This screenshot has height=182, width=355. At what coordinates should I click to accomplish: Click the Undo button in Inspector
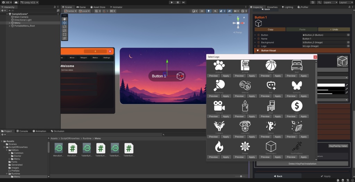pyautogui.click(x=334, y=29)
